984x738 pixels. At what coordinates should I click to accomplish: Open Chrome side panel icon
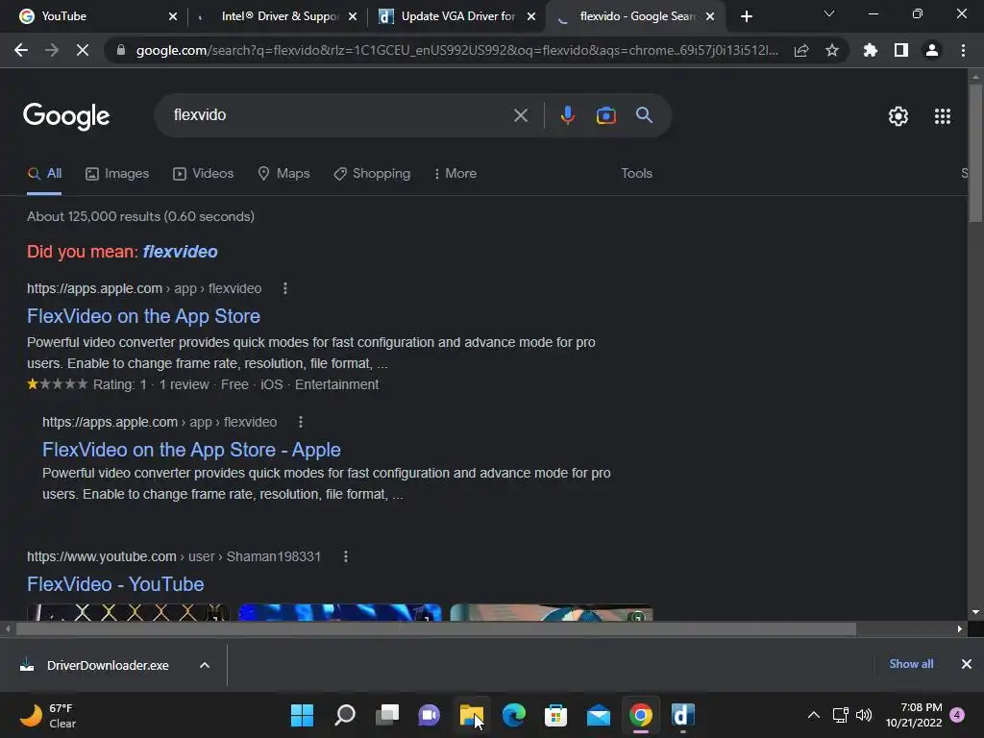901,50
